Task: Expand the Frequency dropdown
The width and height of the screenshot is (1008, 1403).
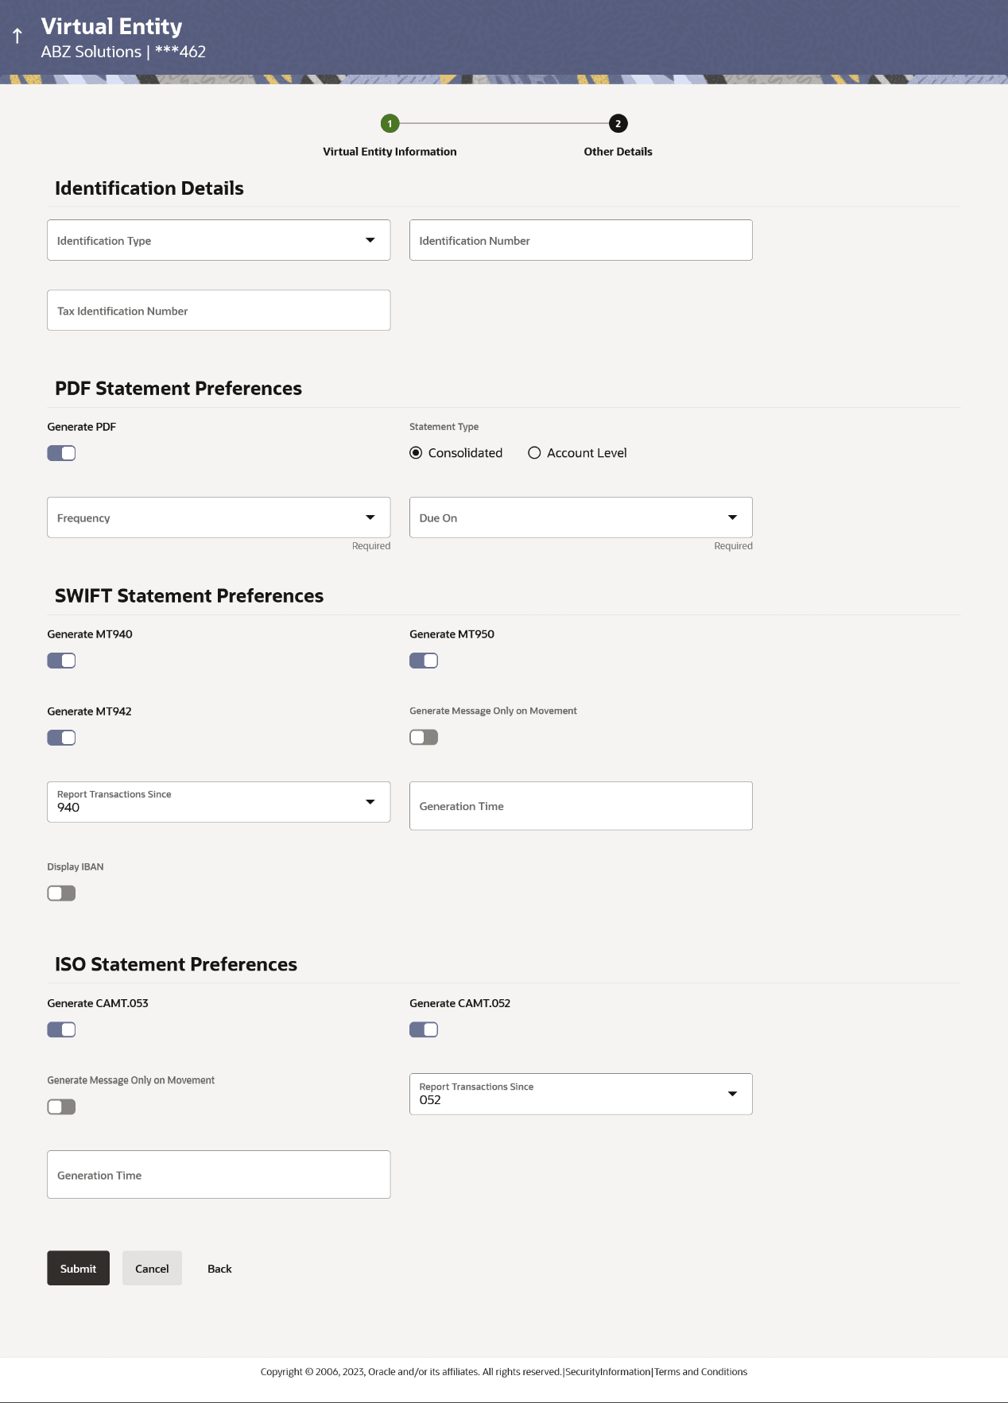Action: [219, 517]
